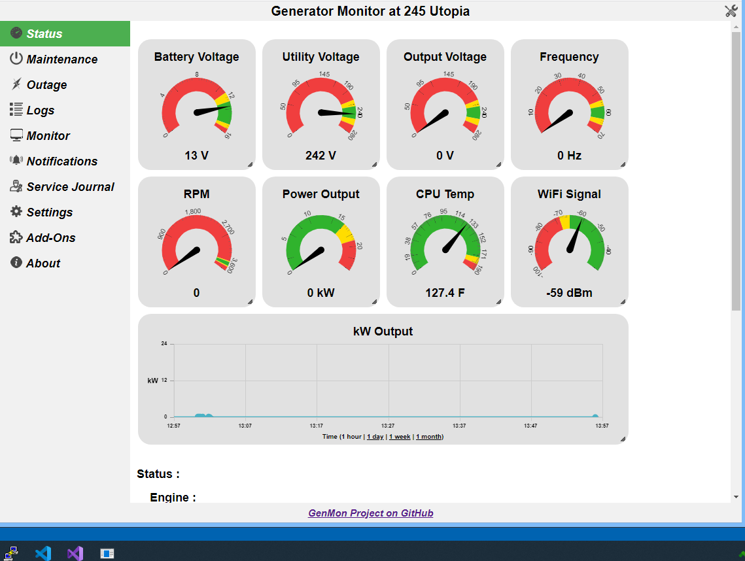The width and height of the screenshot is (745, 561).
Task: Click the scrollbar down arrow
Action: coord(736,497)
